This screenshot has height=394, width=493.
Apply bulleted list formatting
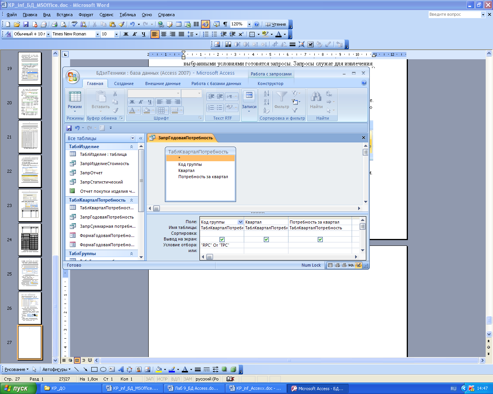coord(215,34)
